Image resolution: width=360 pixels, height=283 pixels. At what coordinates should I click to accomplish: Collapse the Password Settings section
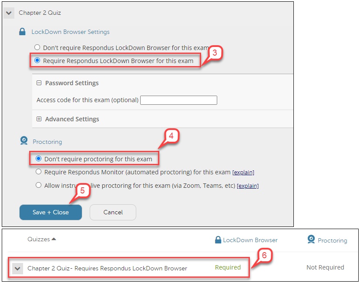point(39,83)
